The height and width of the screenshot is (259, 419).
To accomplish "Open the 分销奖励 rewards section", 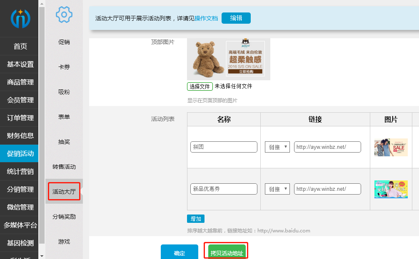I will [x=63, y=217].
